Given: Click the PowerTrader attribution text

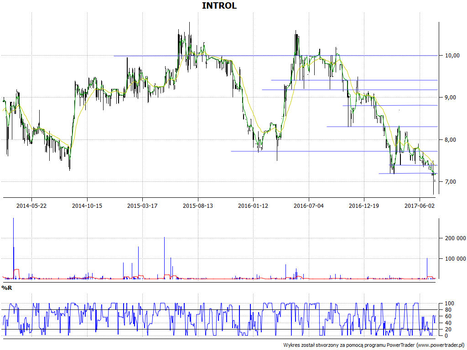Looking at the screenshot, I should [x=374, y=345].
